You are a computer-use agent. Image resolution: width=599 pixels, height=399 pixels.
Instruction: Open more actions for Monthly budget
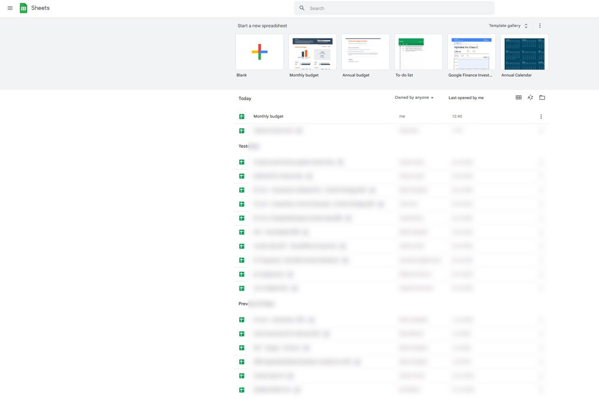coord(541,116)
